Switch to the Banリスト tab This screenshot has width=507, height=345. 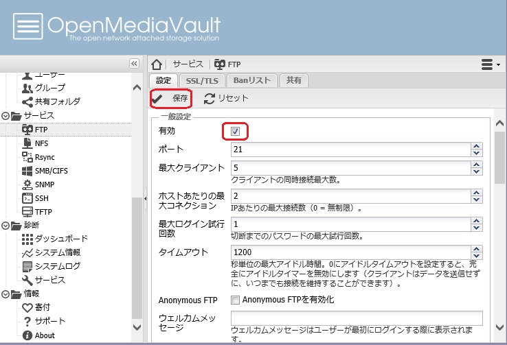pos(252,80)
